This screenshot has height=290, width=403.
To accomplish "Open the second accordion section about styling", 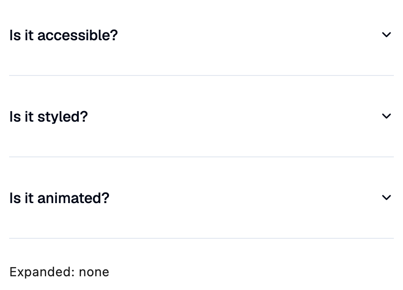I will click(x=201, y=116).
